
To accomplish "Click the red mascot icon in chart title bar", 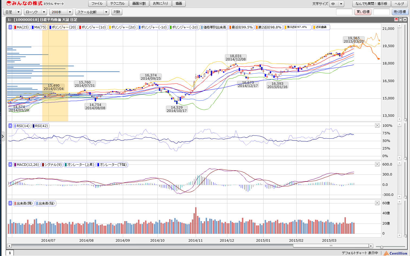I will (x=396, y=20).
